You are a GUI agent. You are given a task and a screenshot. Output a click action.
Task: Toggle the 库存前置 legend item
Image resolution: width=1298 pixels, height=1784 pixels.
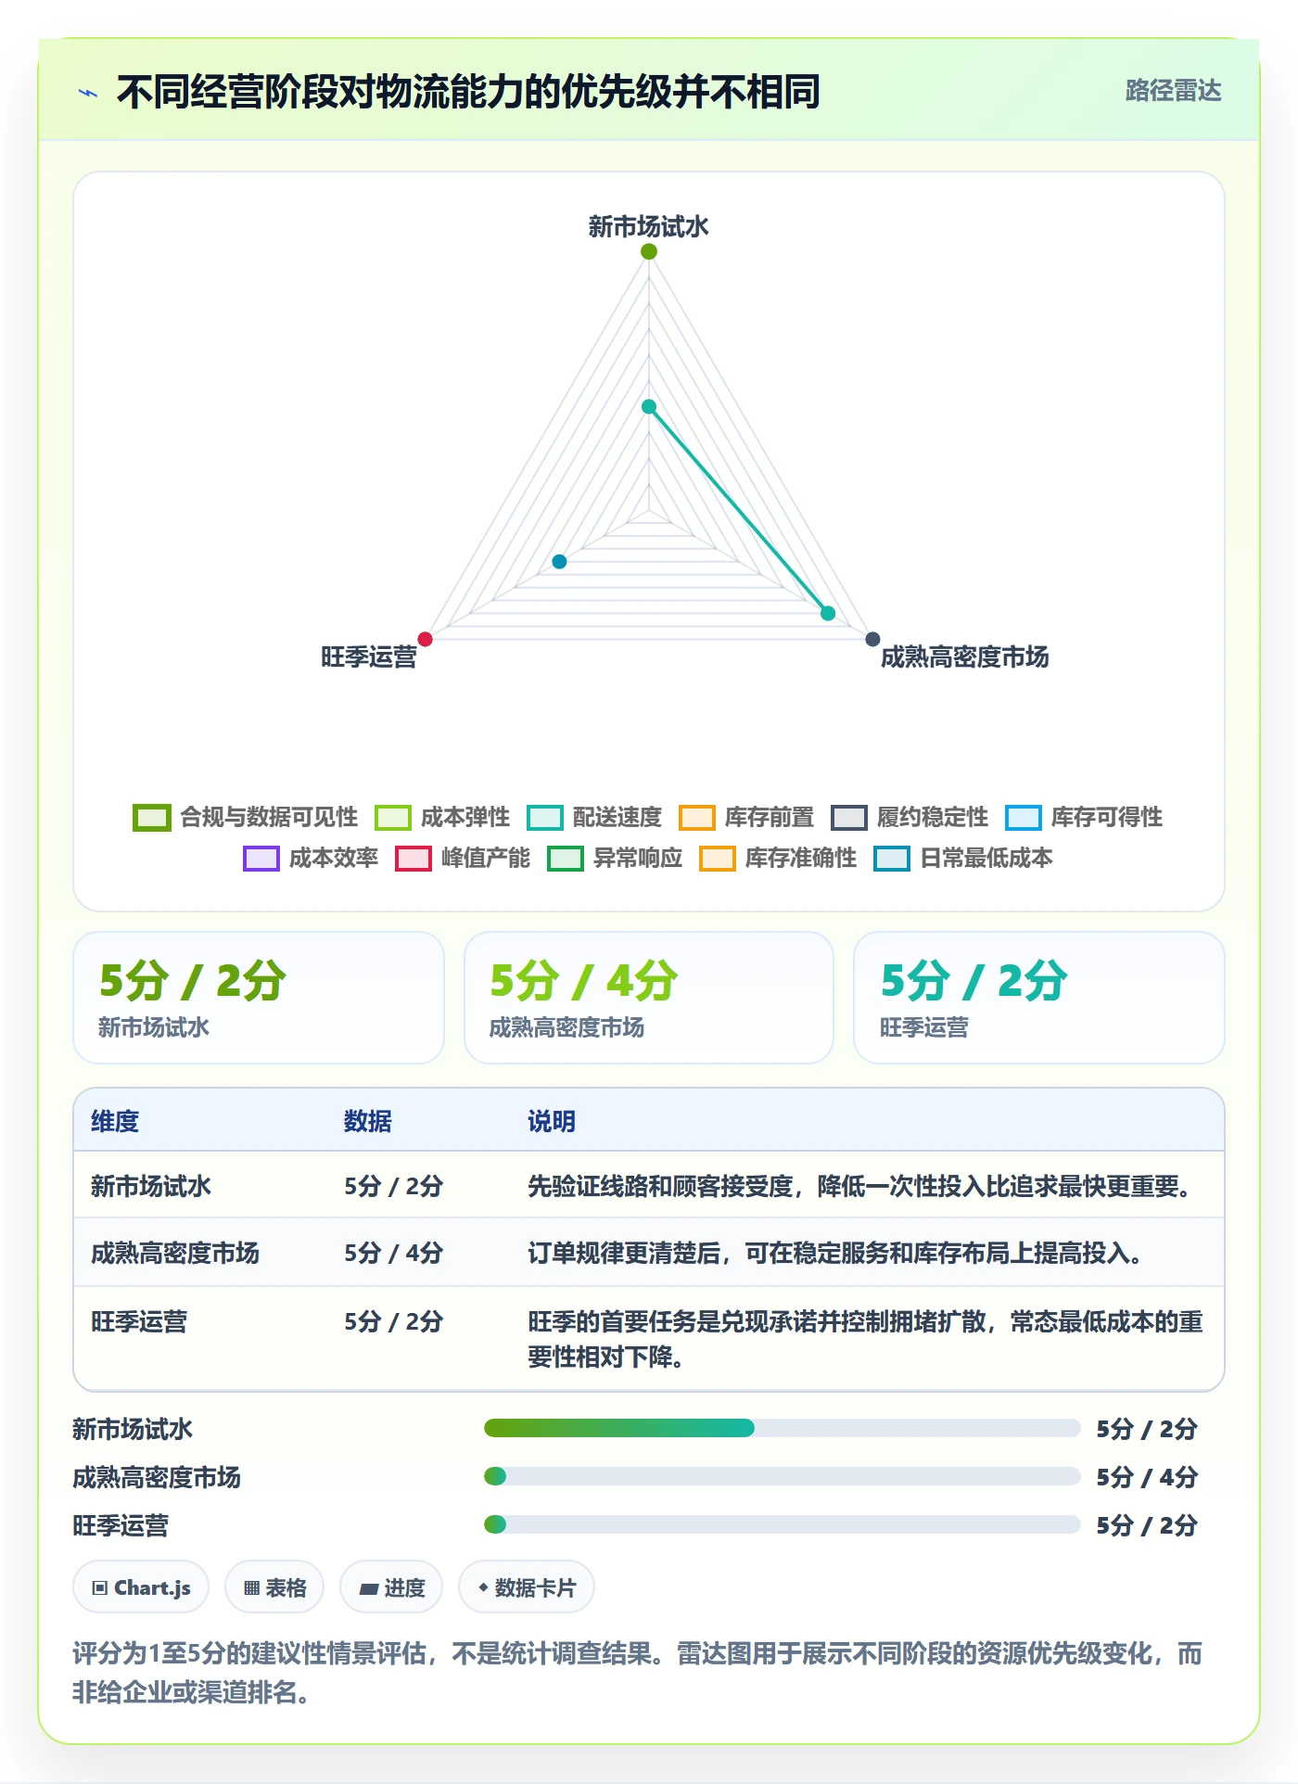746,817
